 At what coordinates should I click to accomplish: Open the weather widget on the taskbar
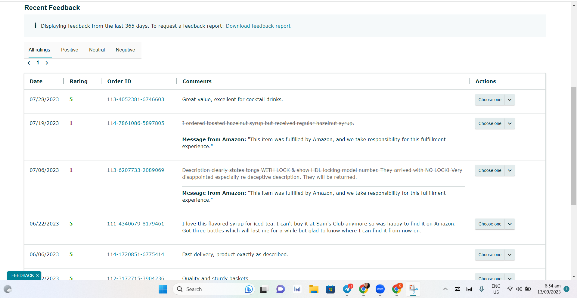[8, 289]
